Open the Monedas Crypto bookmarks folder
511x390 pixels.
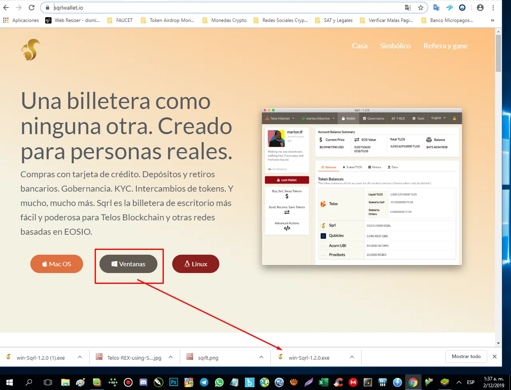point(225,20)
